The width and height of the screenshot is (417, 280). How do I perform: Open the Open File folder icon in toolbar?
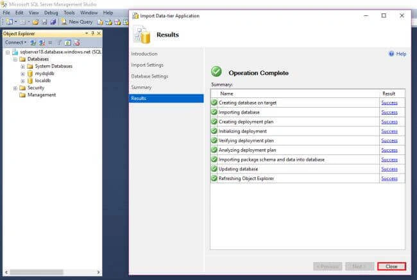[x=35, y=22]
